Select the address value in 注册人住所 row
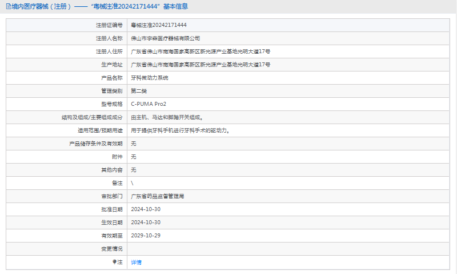The width and height of the screenshot is (457, 274). coord(201,51)
